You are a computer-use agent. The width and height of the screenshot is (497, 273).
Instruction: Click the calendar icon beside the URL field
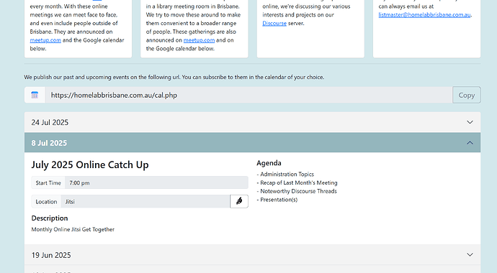coord(35,95)
